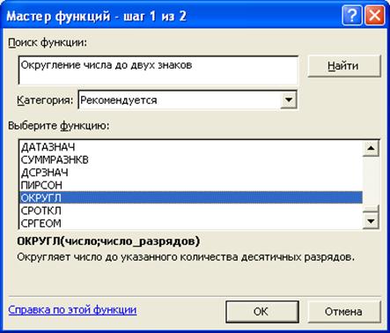Select ПИРСОН in the function list
Viewport: 390px width, 333px height.
coord(191,185)
